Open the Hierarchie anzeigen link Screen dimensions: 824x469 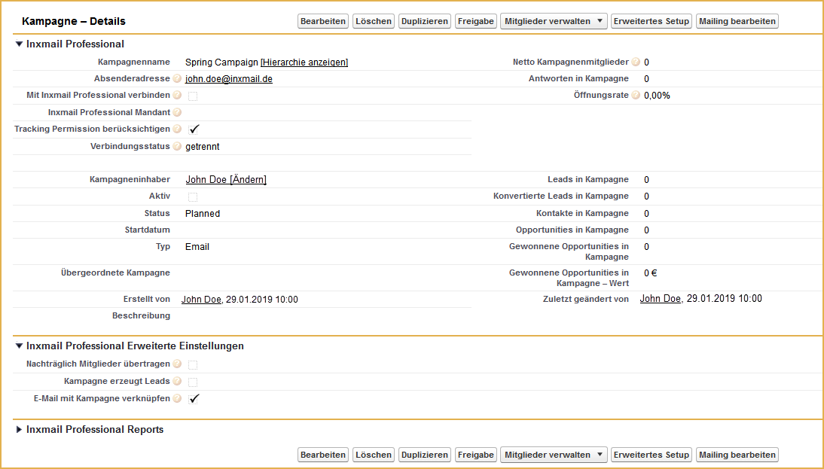[304, 62]
